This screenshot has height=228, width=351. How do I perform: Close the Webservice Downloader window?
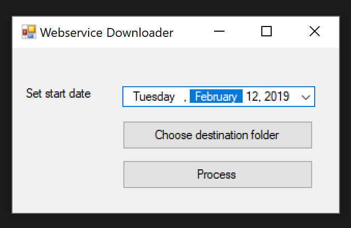tap(314, 32)
